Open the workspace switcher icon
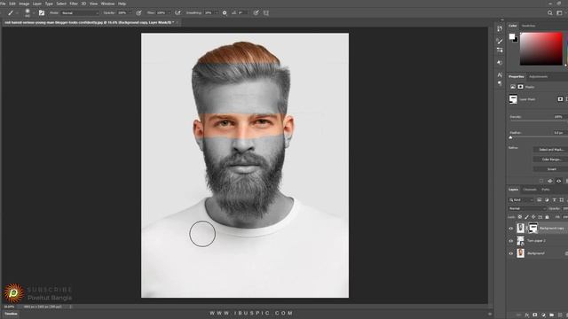This screenshot has height=319, width=568. tap(559, 12)
